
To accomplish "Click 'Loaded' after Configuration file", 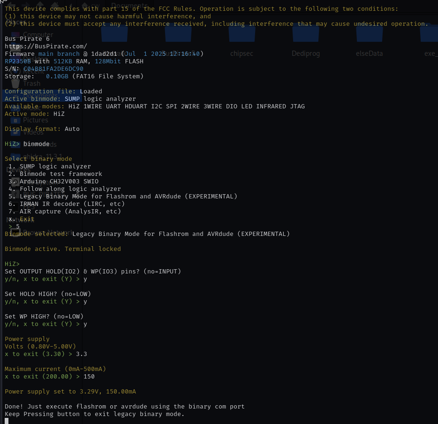I will click(91, 91).
